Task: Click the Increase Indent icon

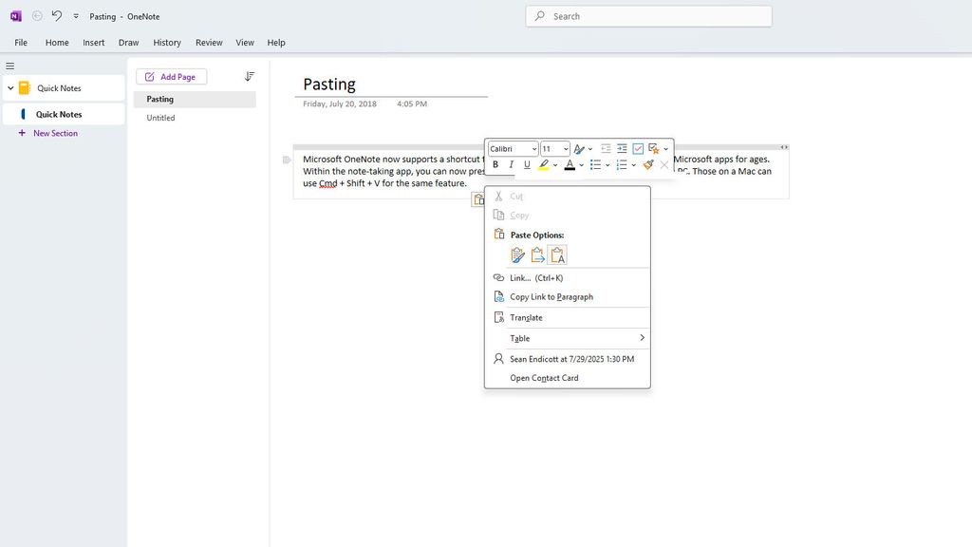Action: pos(624,147)
